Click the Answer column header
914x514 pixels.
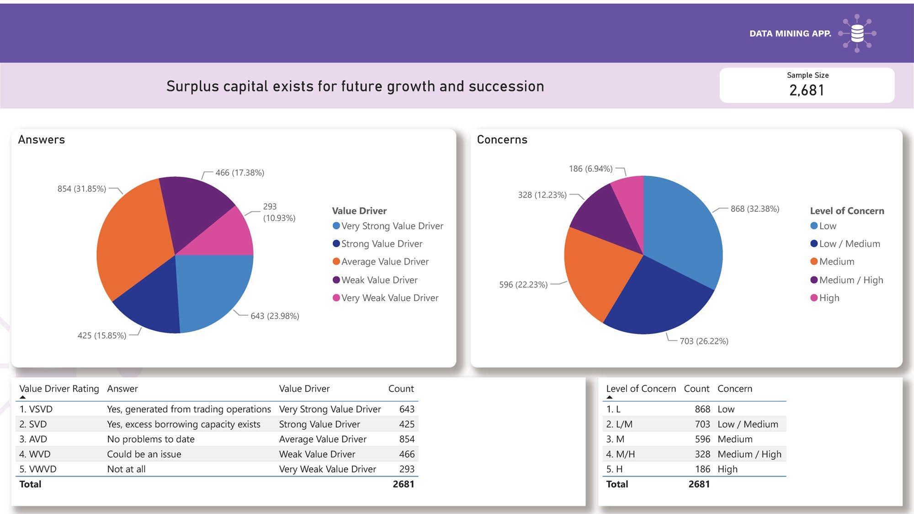[122, 389]
